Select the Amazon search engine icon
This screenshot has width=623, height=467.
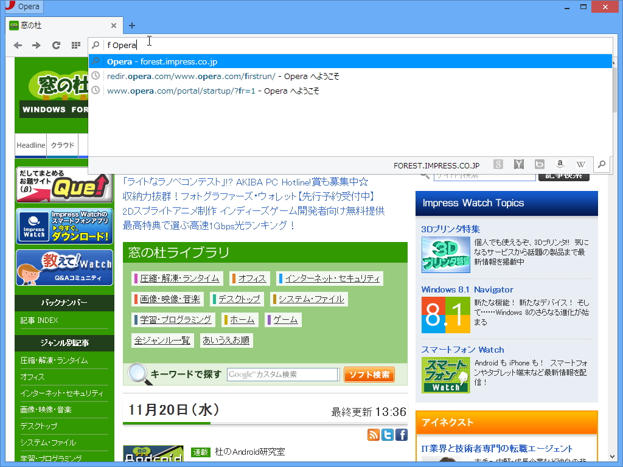click(x=560, y=164)
